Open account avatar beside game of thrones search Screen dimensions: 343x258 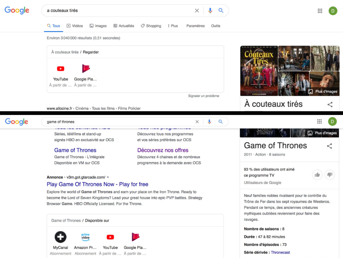coord(332,121)
